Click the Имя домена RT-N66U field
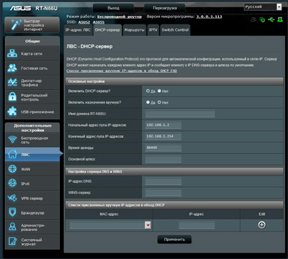The image size is (288, 259). coord(180,114)
